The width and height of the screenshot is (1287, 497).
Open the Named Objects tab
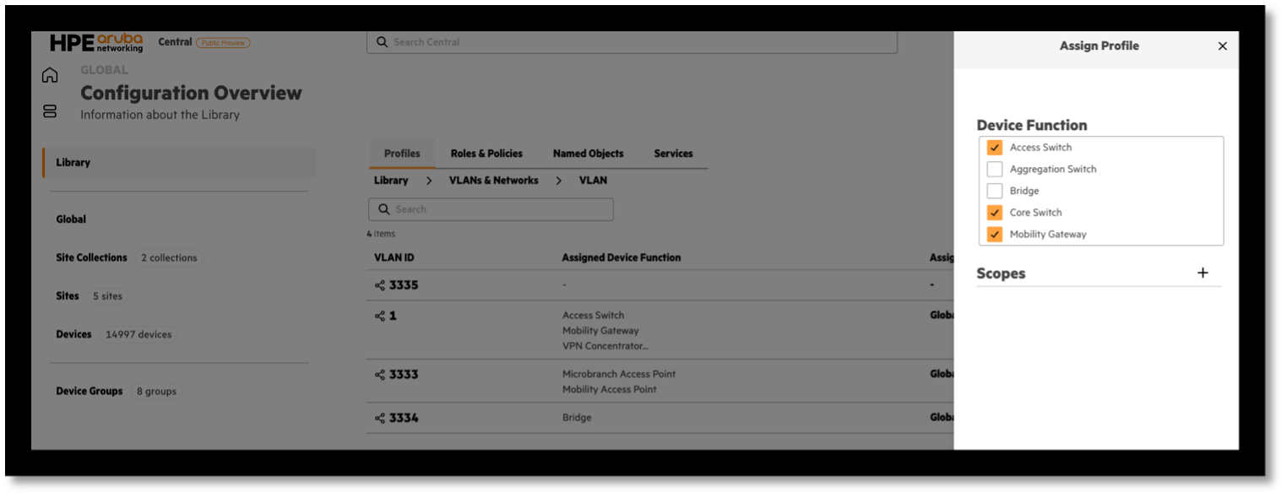[x=588, y=154]
